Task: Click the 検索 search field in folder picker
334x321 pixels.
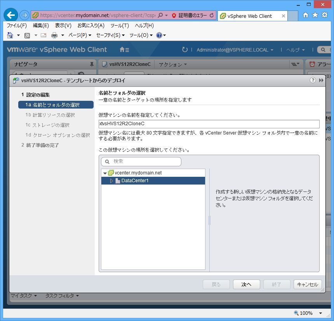Action: click(141, 162)
